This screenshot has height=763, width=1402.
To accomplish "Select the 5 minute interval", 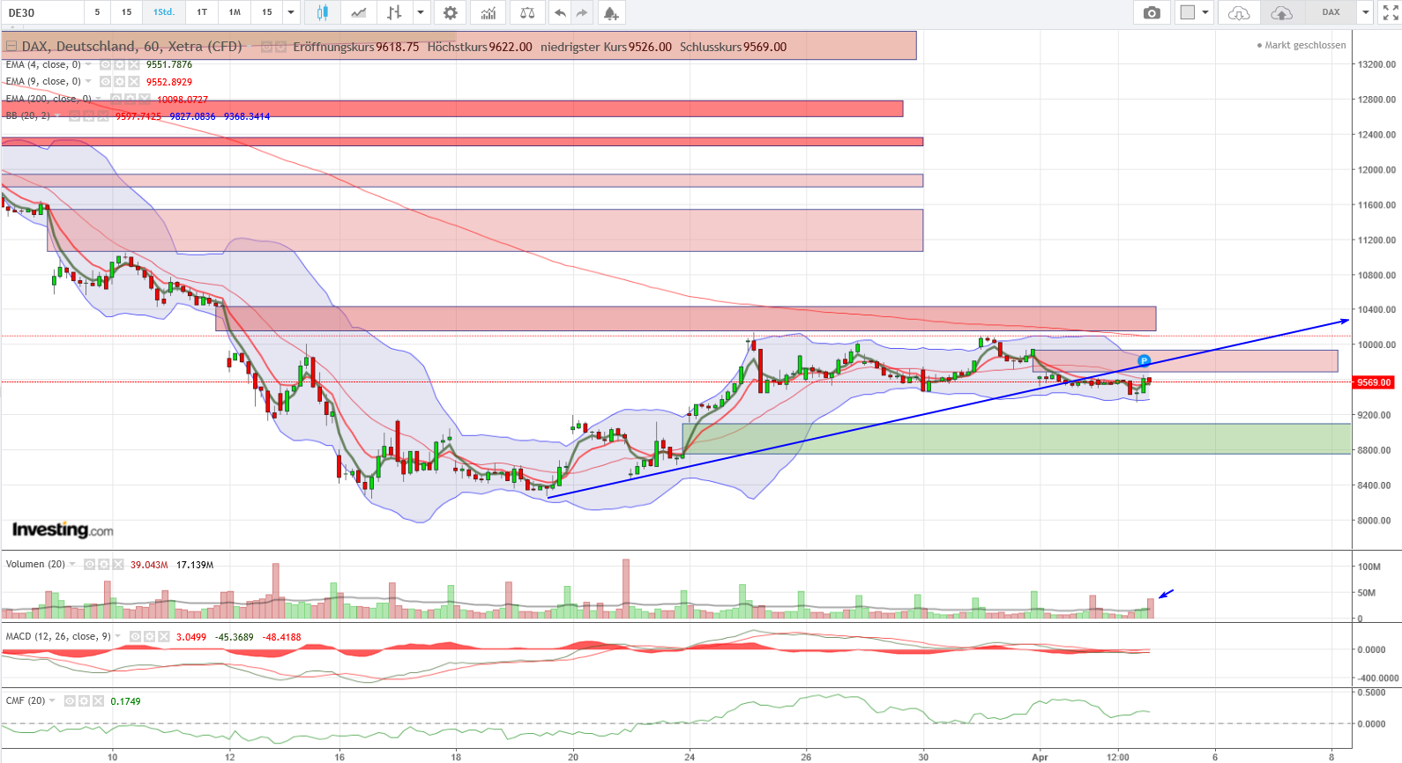I will click(x=97, y=12).
